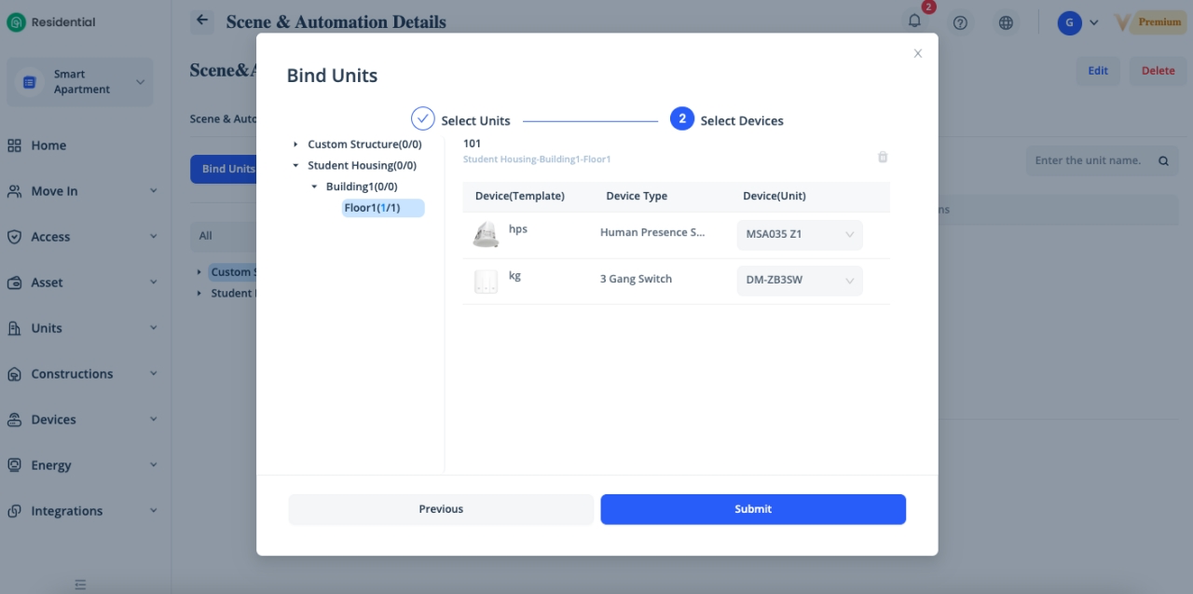The width and height of the screenshot is (1193, 594).
Task: Click the back arrow beside Scene & Automation Details
Action: coord(202,21)
